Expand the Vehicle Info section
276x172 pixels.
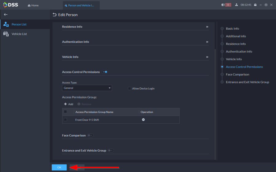tap(207, 57)
